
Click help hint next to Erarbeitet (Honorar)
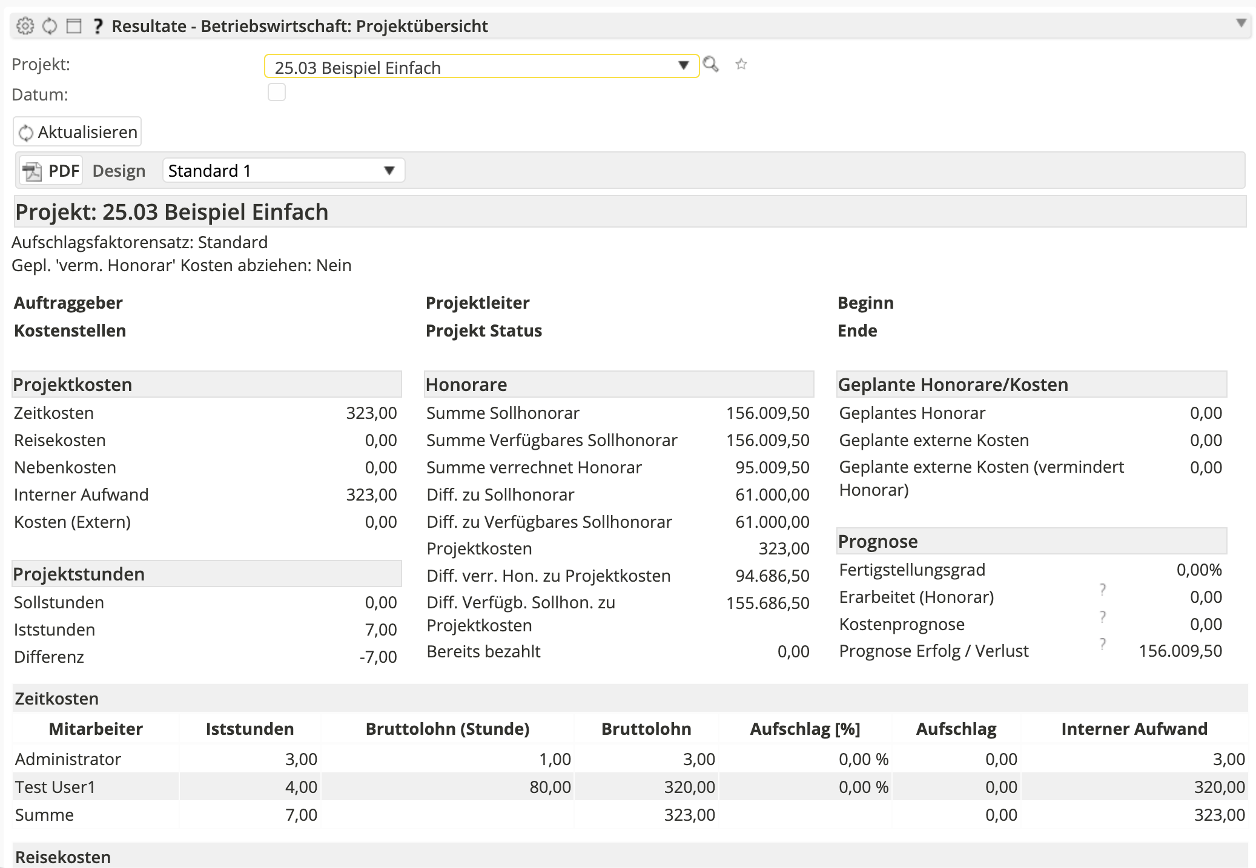tap(1103, 589)
